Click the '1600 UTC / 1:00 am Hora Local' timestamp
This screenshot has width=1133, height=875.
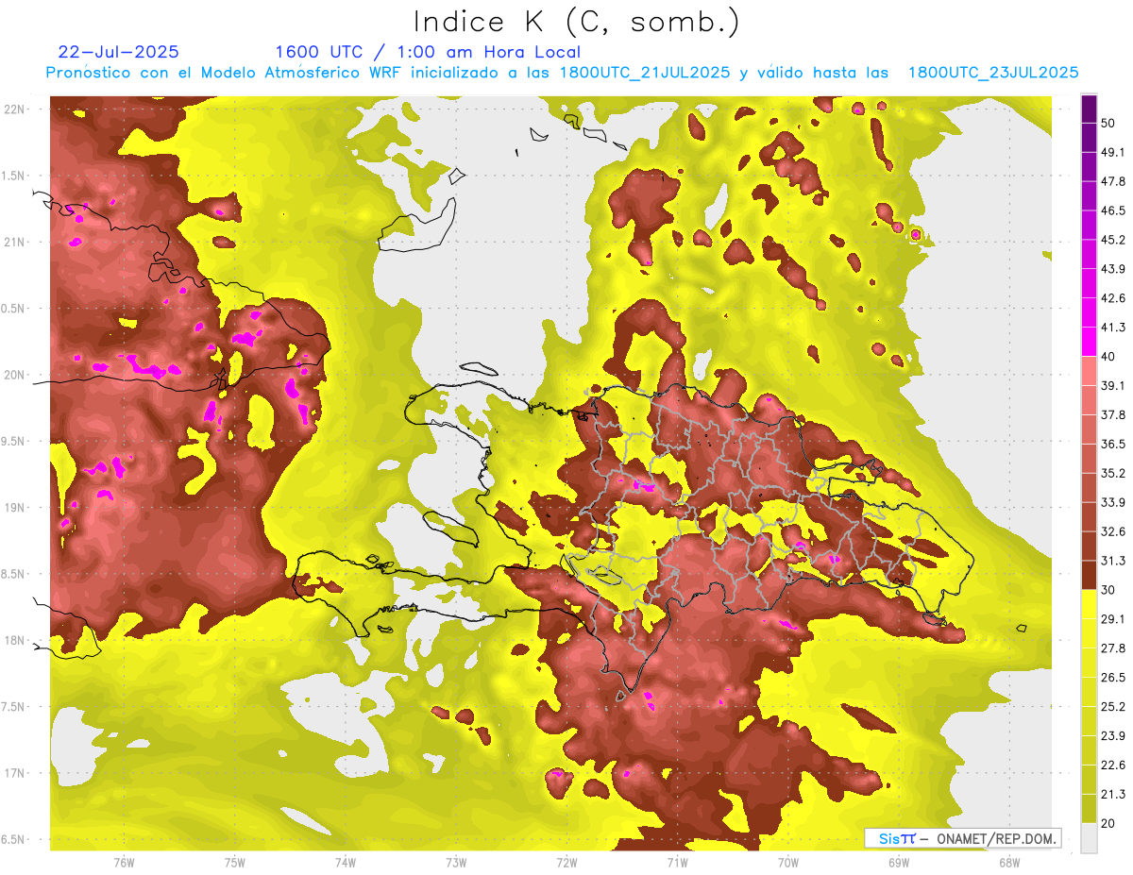(x=428, y=52)
